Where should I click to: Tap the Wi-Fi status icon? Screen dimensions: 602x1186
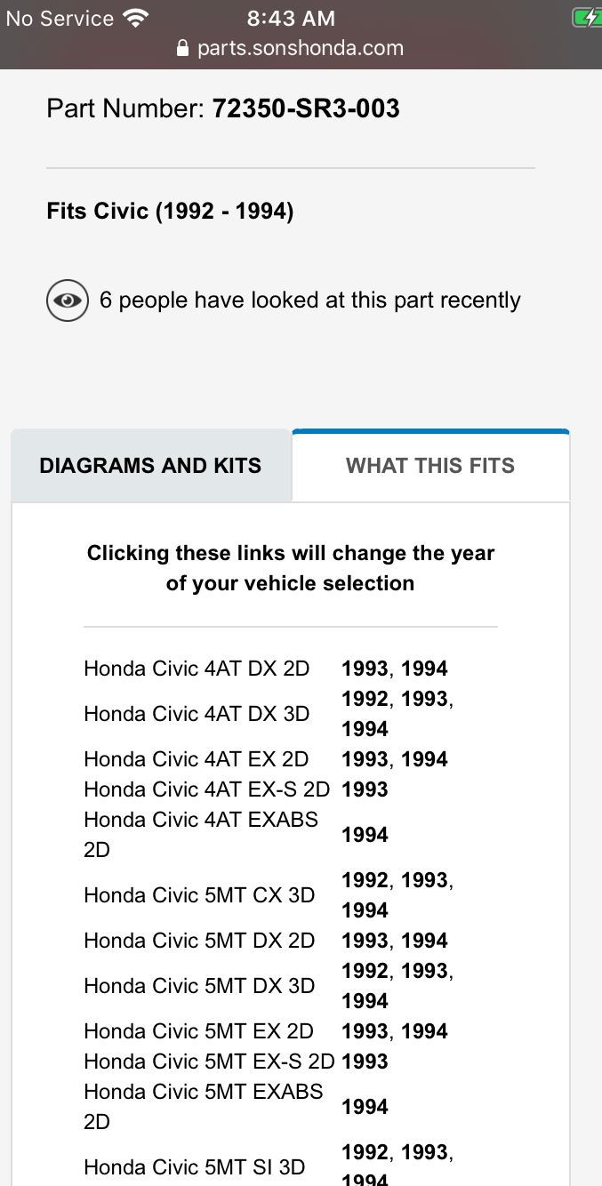coord(136,19)
